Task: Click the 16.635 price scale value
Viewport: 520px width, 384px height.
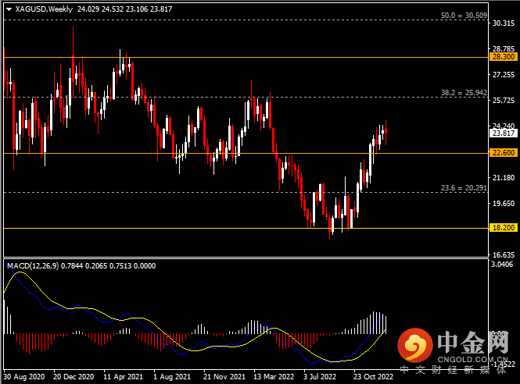Action: point(500,254)
